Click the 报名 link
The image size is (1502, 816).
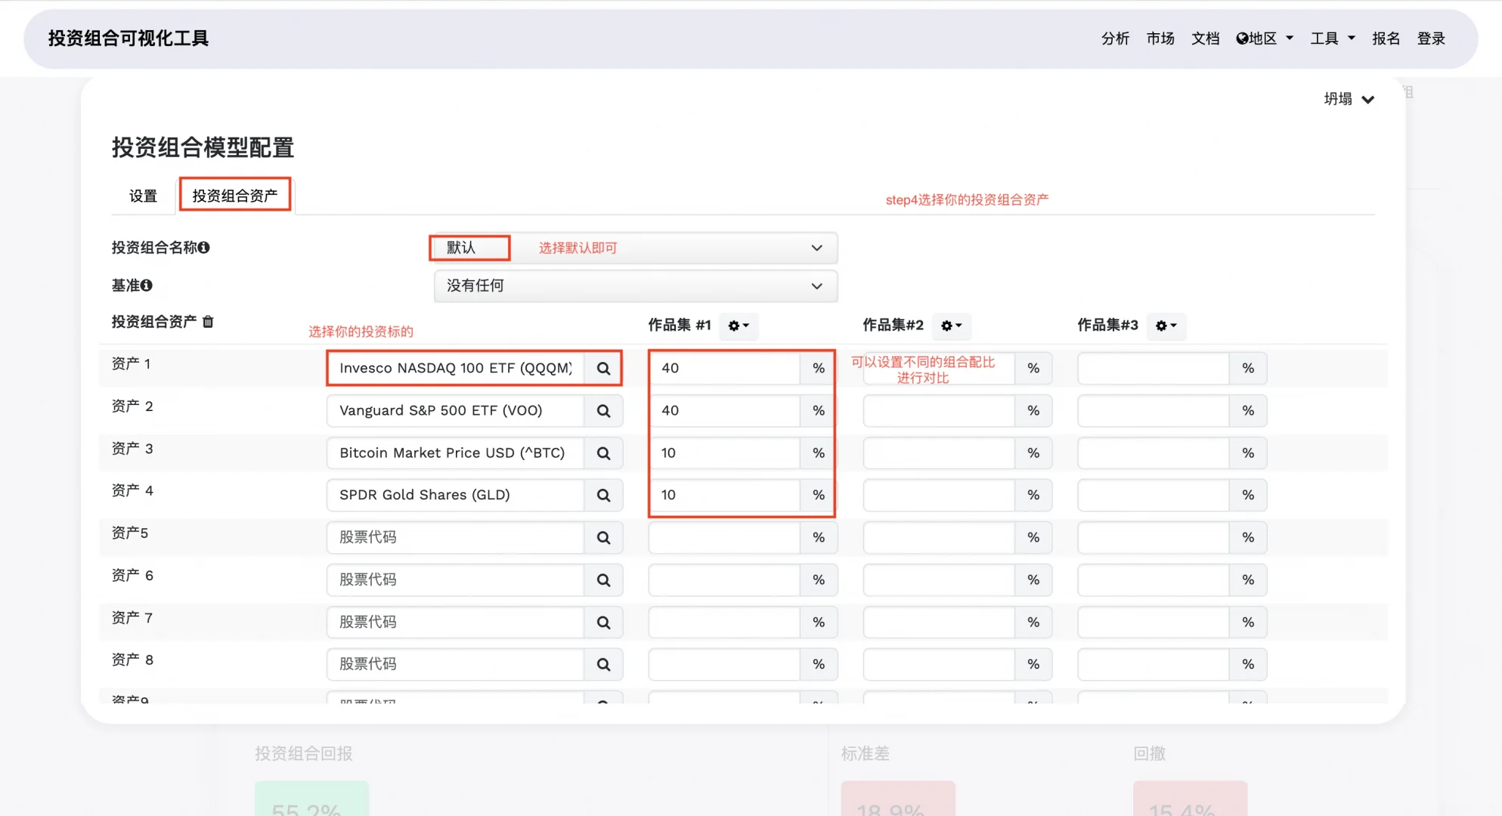pos(1386,38)
